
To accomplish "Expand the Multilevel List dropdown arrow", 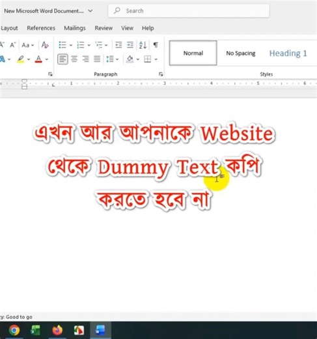I will (x=106, y=45).
